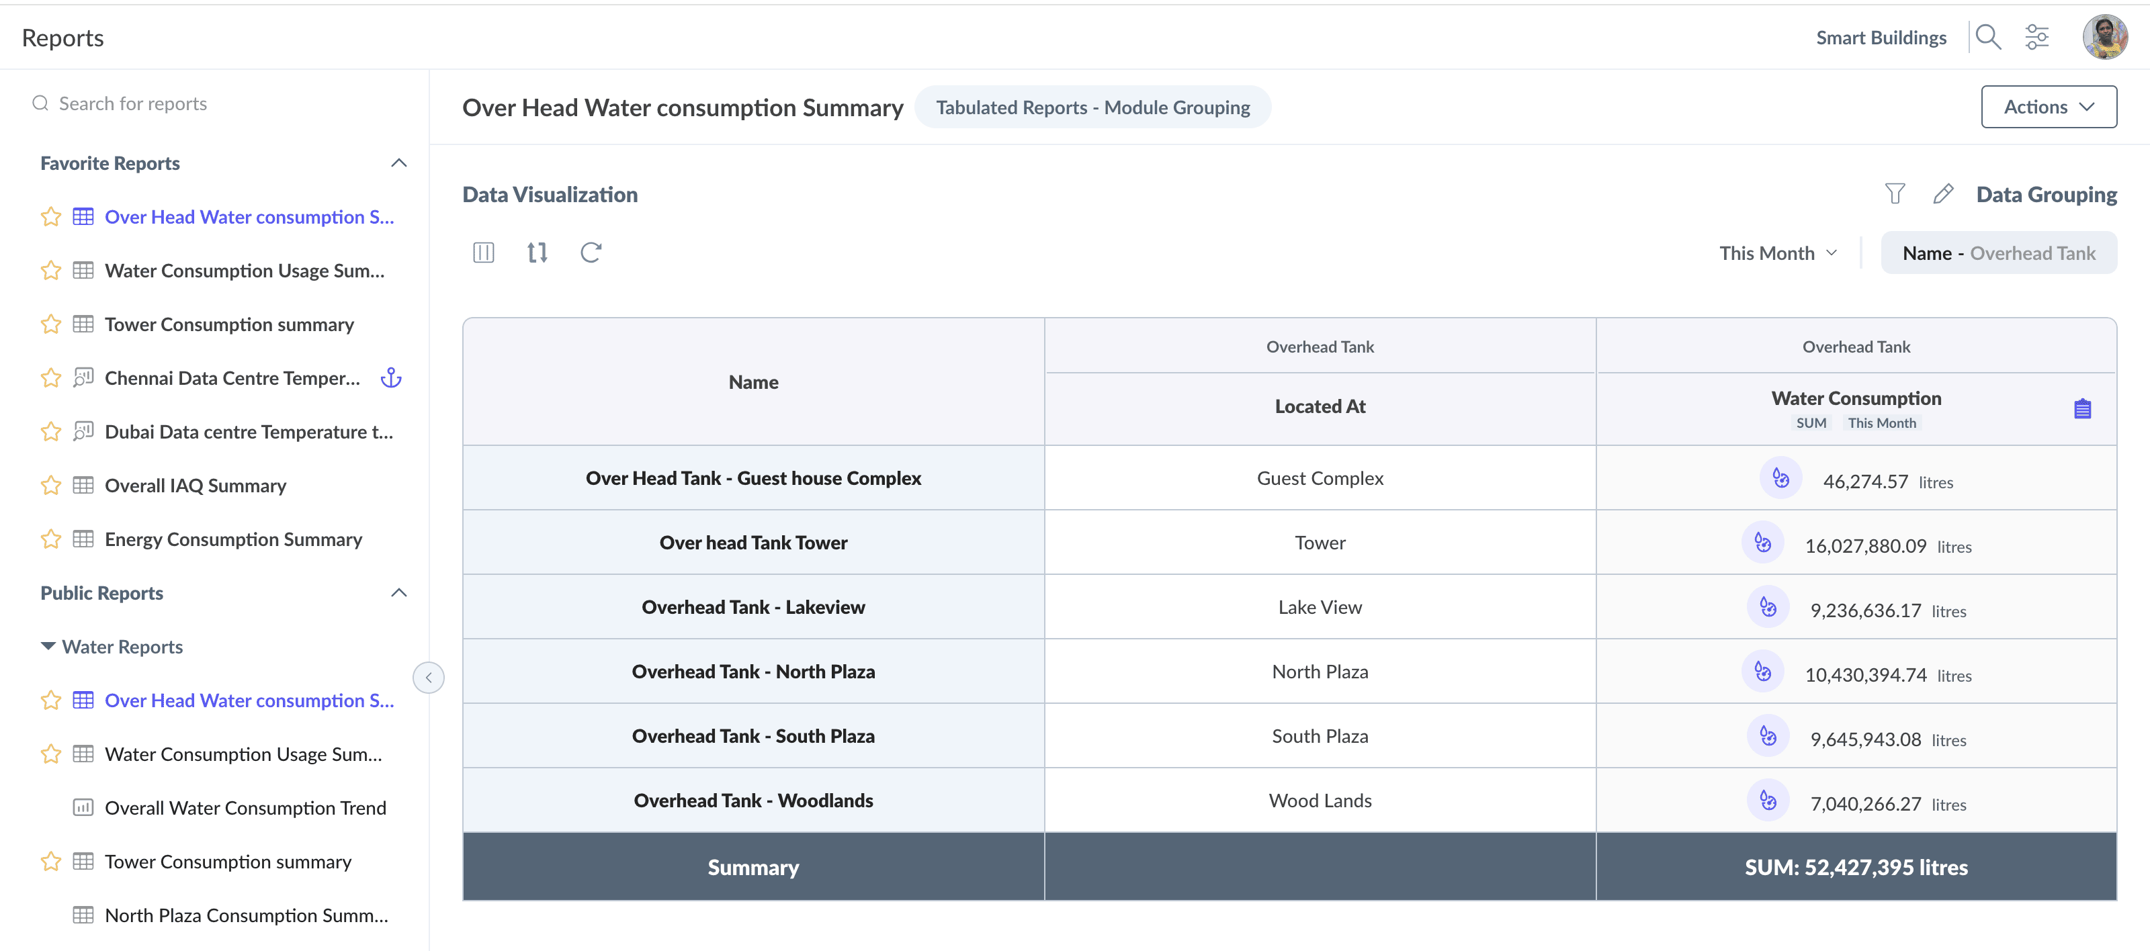Click the sort arrows toolbar icon
2150x951 pixels.
(537, 253)
